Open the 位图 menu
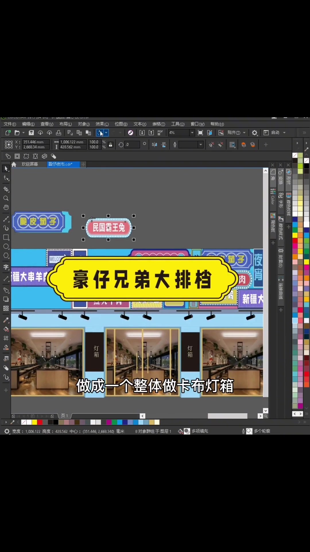 pos(121,124)
